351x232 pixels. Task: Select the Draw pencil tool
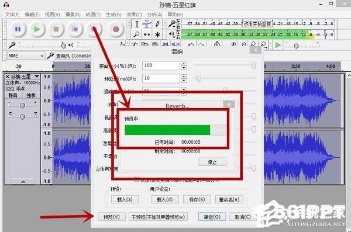(x=157, y=24)
